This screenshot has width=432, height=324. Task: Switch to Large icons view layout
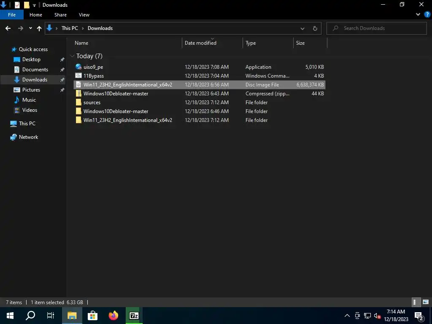click(x=426, y=302)
